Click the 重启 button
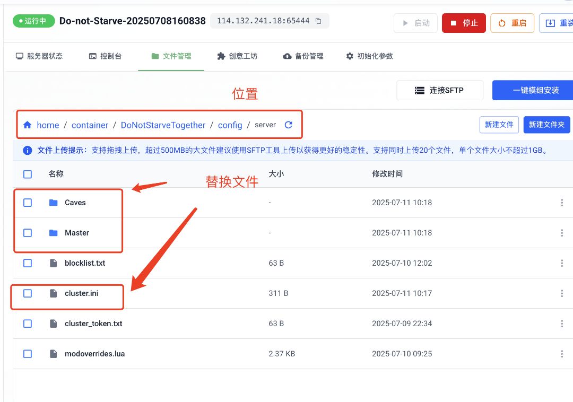Viewport: 573px width, 402px height. click(x=512, y=23)
